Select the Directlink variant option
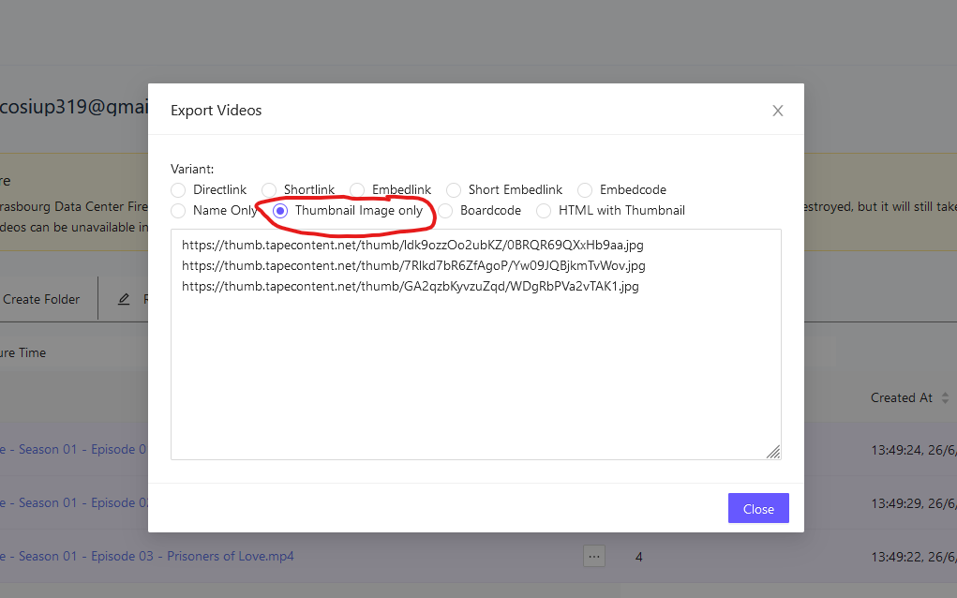Image resolution: width=957 pixels, height=598 pixels. (x=178, y=190)
